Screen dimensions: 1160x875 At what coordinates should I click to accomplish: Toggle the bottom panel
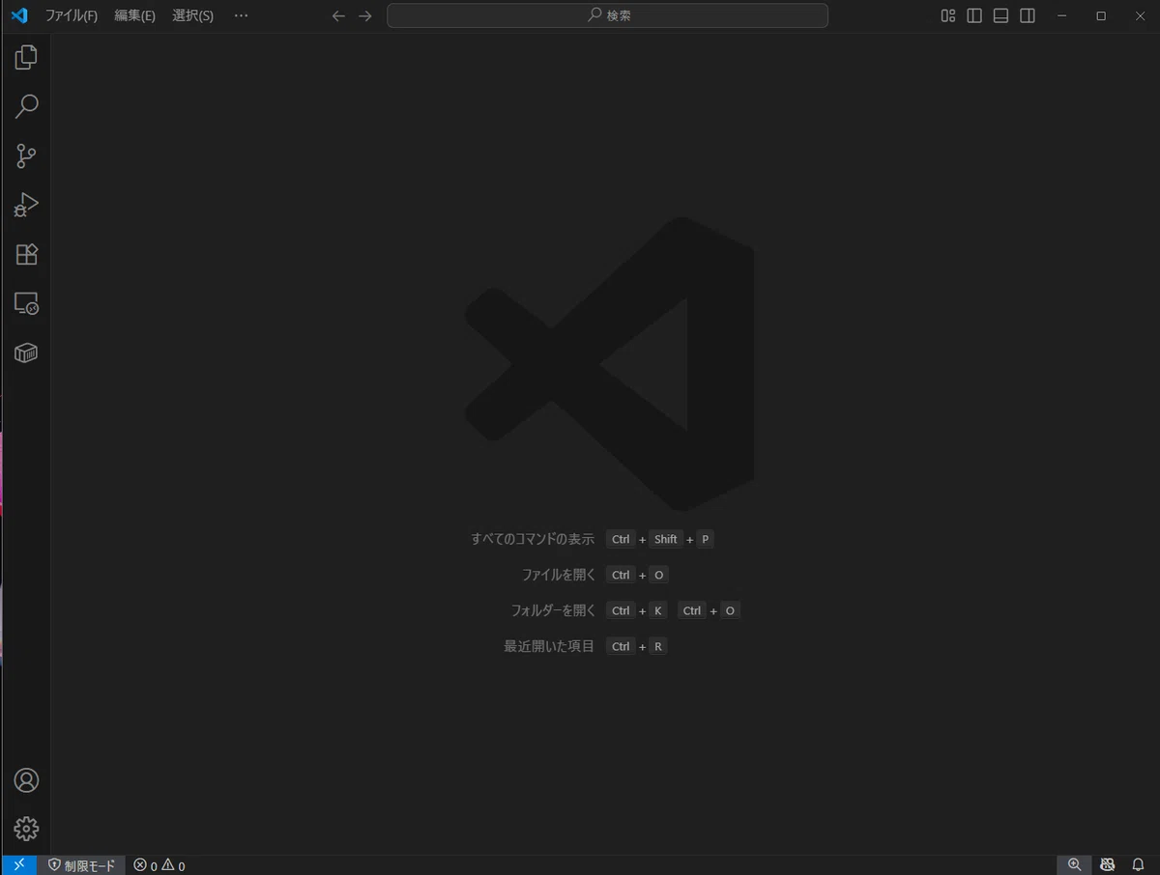point(1001,15)
